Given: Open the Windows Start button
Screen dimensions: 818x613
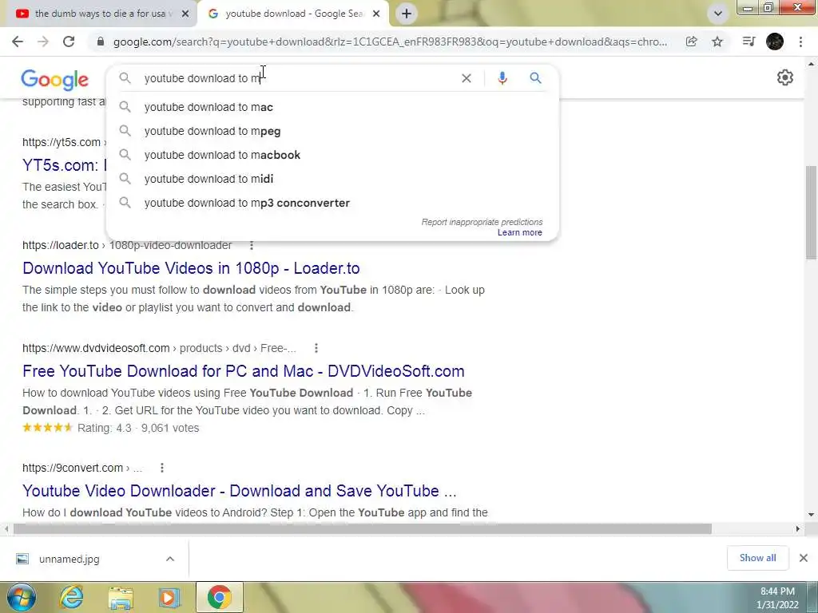Looking at the screenshot, I should tap(21, 597).
